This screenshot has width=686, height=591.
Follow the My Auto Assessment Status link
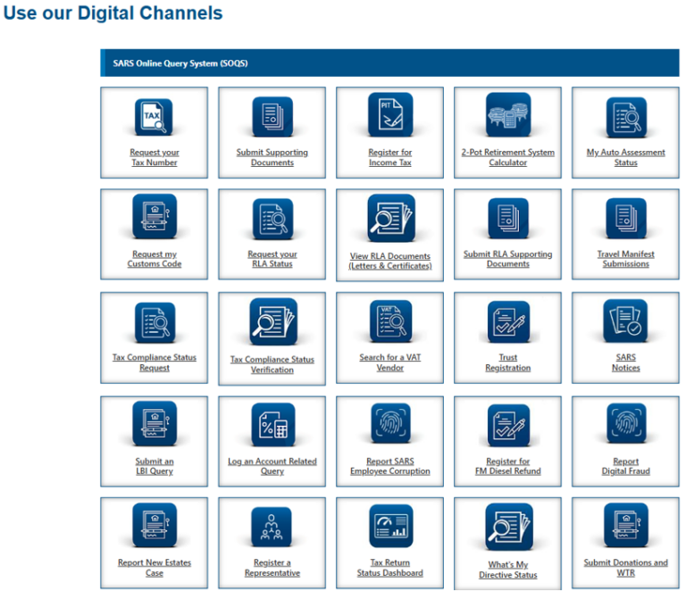pyautogui.click(x=625, y=157)
